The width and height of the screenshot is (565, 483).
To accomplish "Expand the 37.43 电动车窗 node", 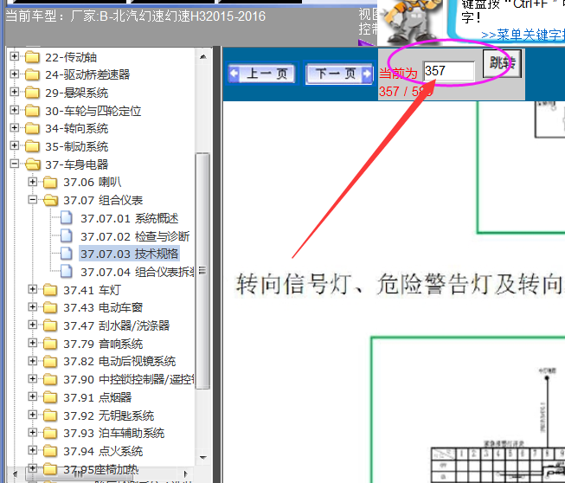I will point(32,306).
